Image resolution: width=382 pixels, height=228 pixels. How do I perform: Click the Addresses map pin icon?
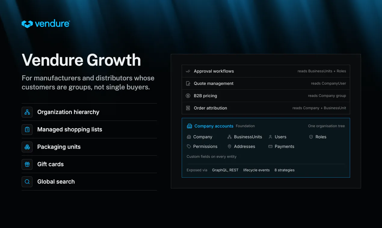coord(230,146)
